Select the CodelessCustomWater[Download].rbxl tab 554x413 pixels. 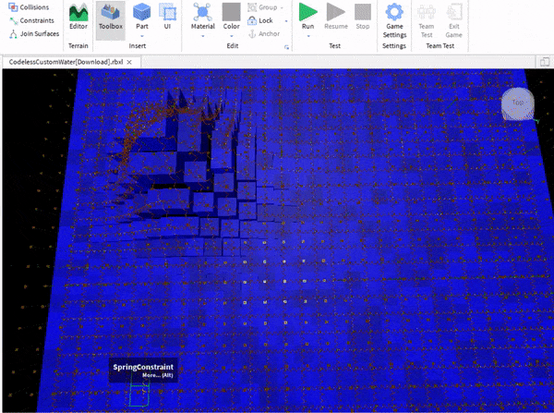(x=60, y=62)
